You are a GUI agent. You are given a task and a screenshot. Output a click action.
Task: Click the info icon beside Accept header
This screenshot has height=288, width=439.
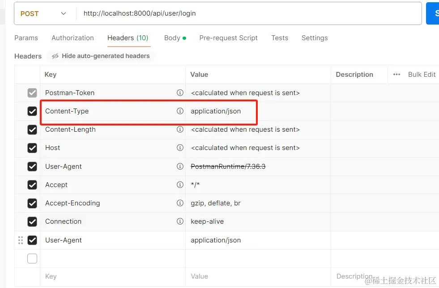tap(180, 185)
